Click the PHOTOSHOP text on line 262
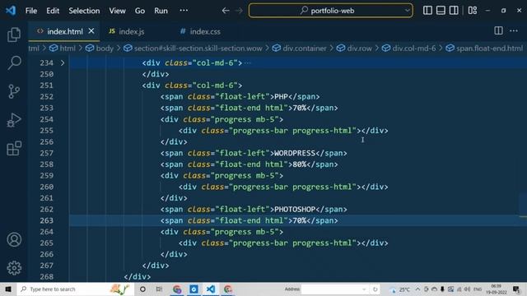 295,210
